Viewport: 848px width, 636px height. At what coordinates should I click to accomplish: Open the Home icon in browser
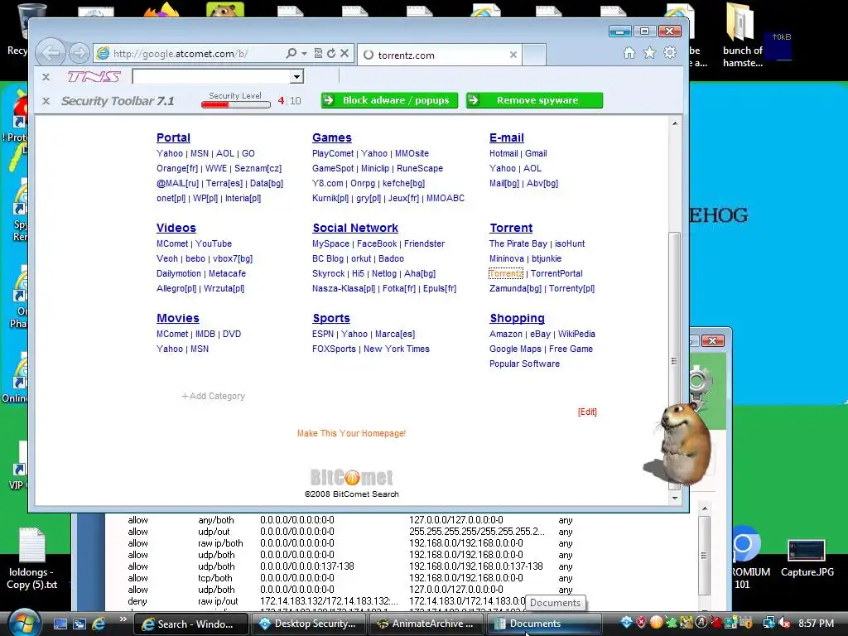(629, 52)
